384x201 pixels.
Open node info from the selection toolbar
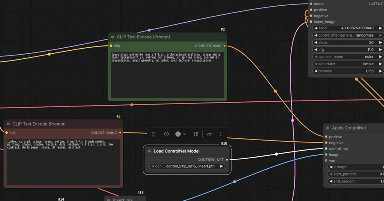166,134
